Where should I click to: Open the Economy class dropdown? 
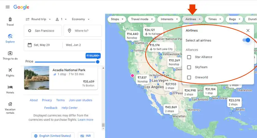click(x=81, y=19)
